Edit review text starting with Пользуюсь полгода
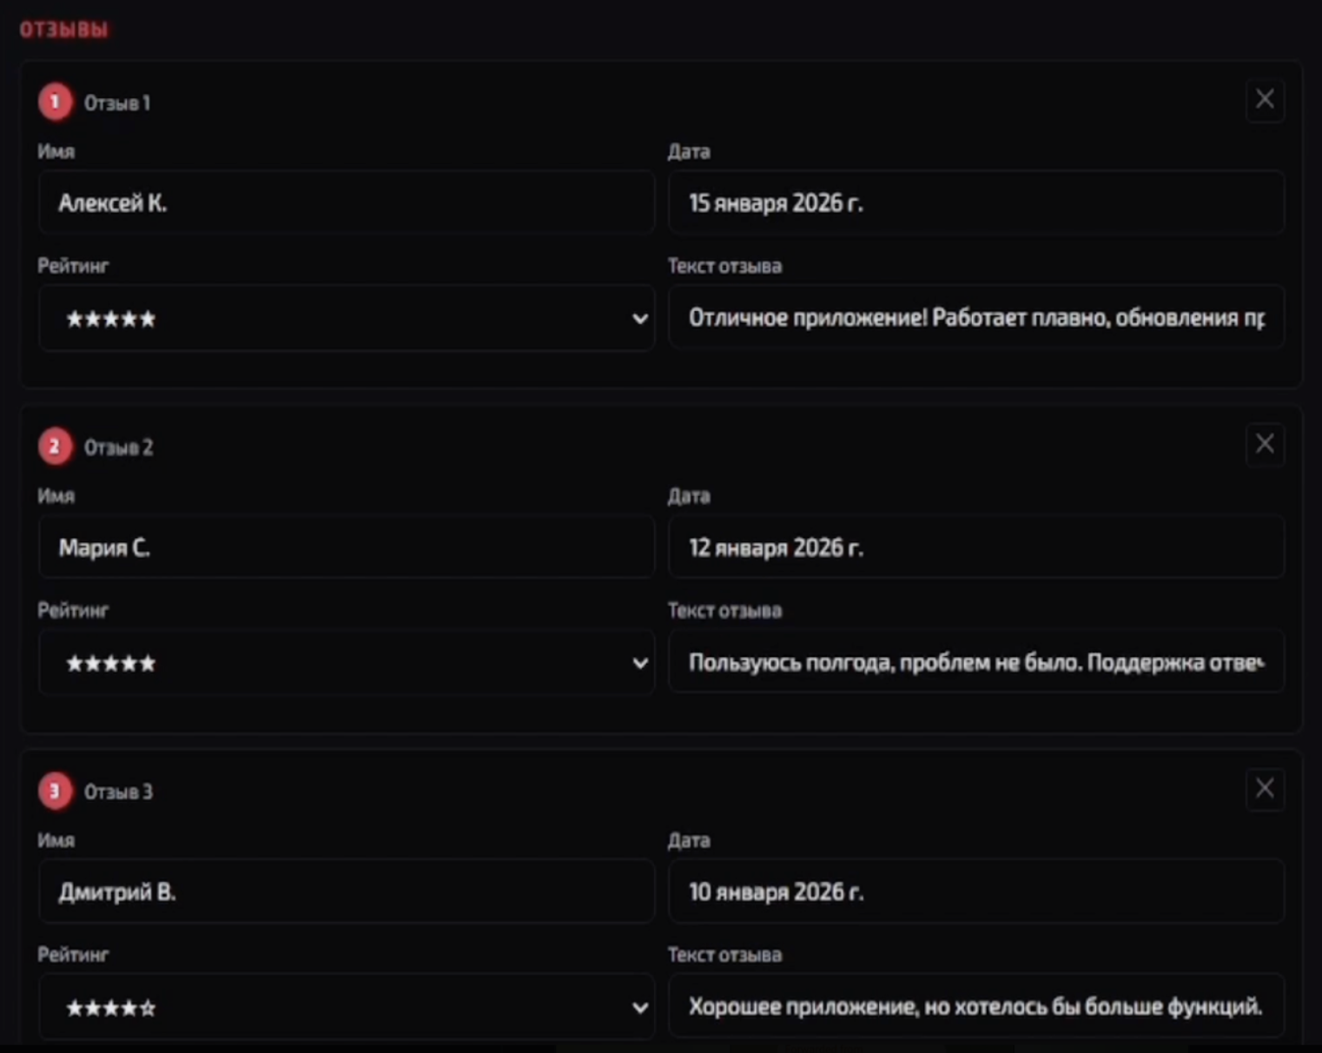 (976, 662)
